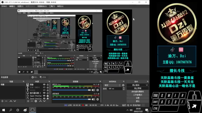The width and height of the screenshot is (202, 113).
Task: Open transition properties gear next to 渐变
Action: pyautogui.click(x=123, y=85)
